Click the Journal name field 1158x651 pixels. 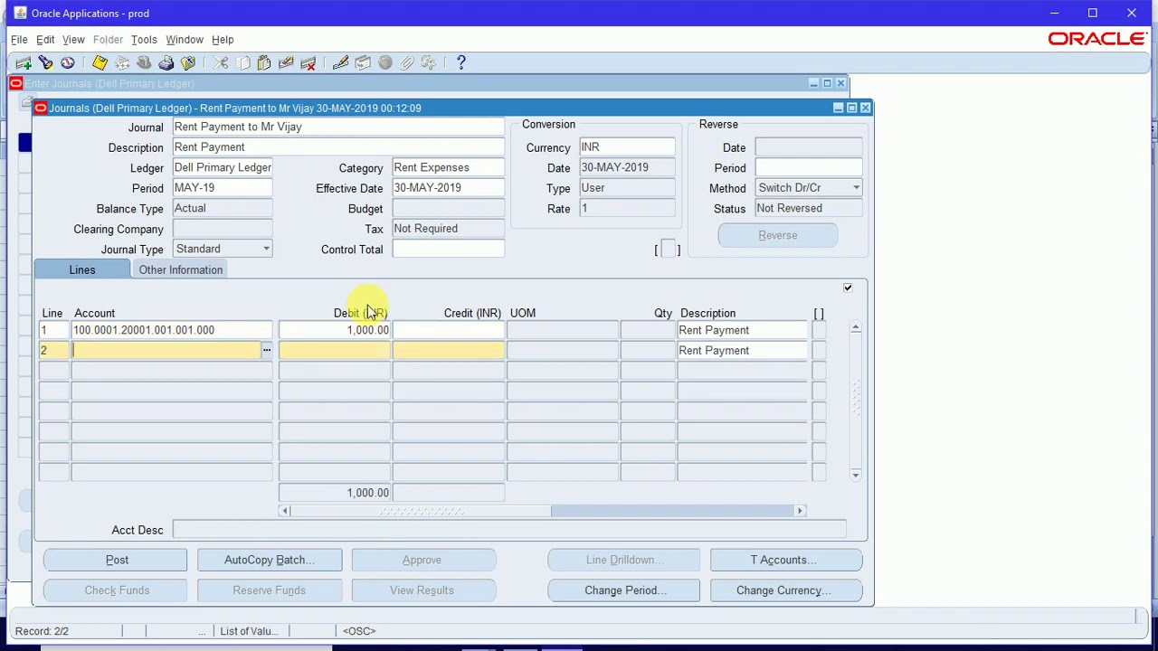coord(337,127)
